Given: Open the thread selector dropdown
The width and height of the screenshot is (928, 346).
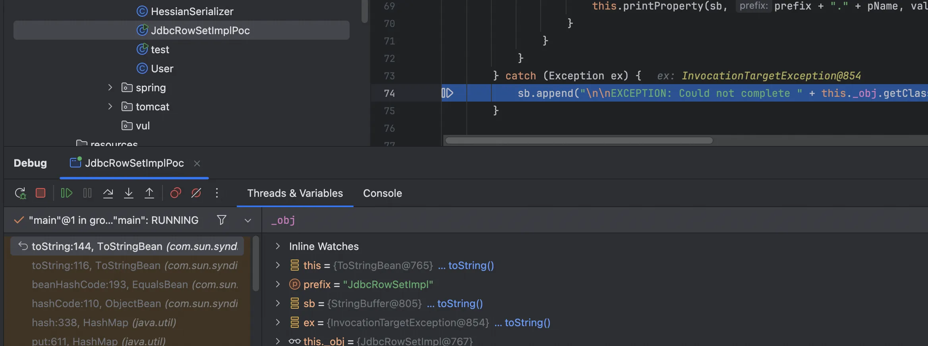Looking at the screenshot, I should (248, 220).
